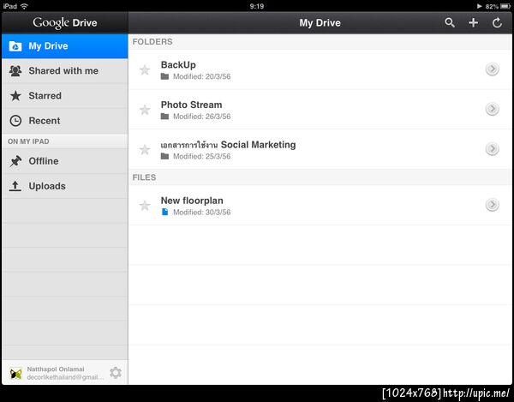
Task: Tap the battery indicator in status bar
Action: tap(505, 7)
